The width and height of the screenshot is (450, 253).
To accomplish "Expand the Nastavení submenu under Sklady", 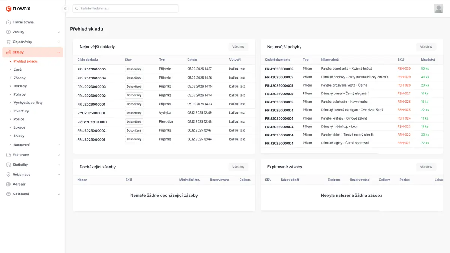I will (x=59, y=145).
